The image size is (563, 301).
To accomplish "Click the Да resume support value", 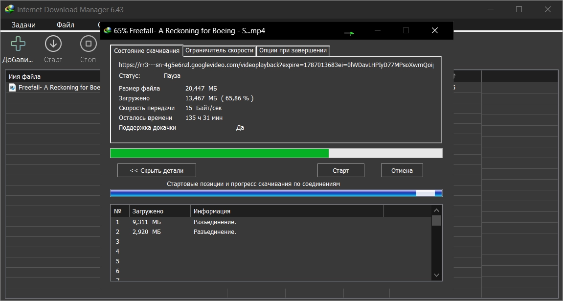I will [240, 128].
